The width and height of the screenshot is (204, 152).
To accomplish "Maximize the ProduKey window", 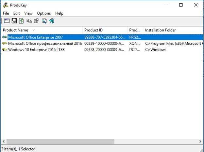I will click(181, 5).
